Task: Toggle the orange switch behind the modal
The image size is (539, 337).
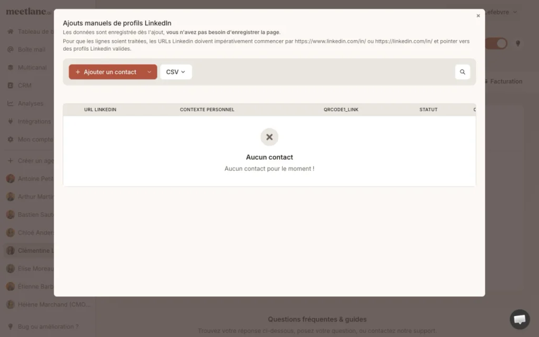Action: [496, 43]
